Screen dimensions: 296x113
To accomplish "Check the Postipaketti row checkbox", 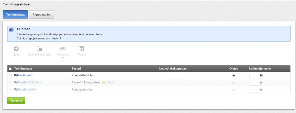I will click(10, 76).
